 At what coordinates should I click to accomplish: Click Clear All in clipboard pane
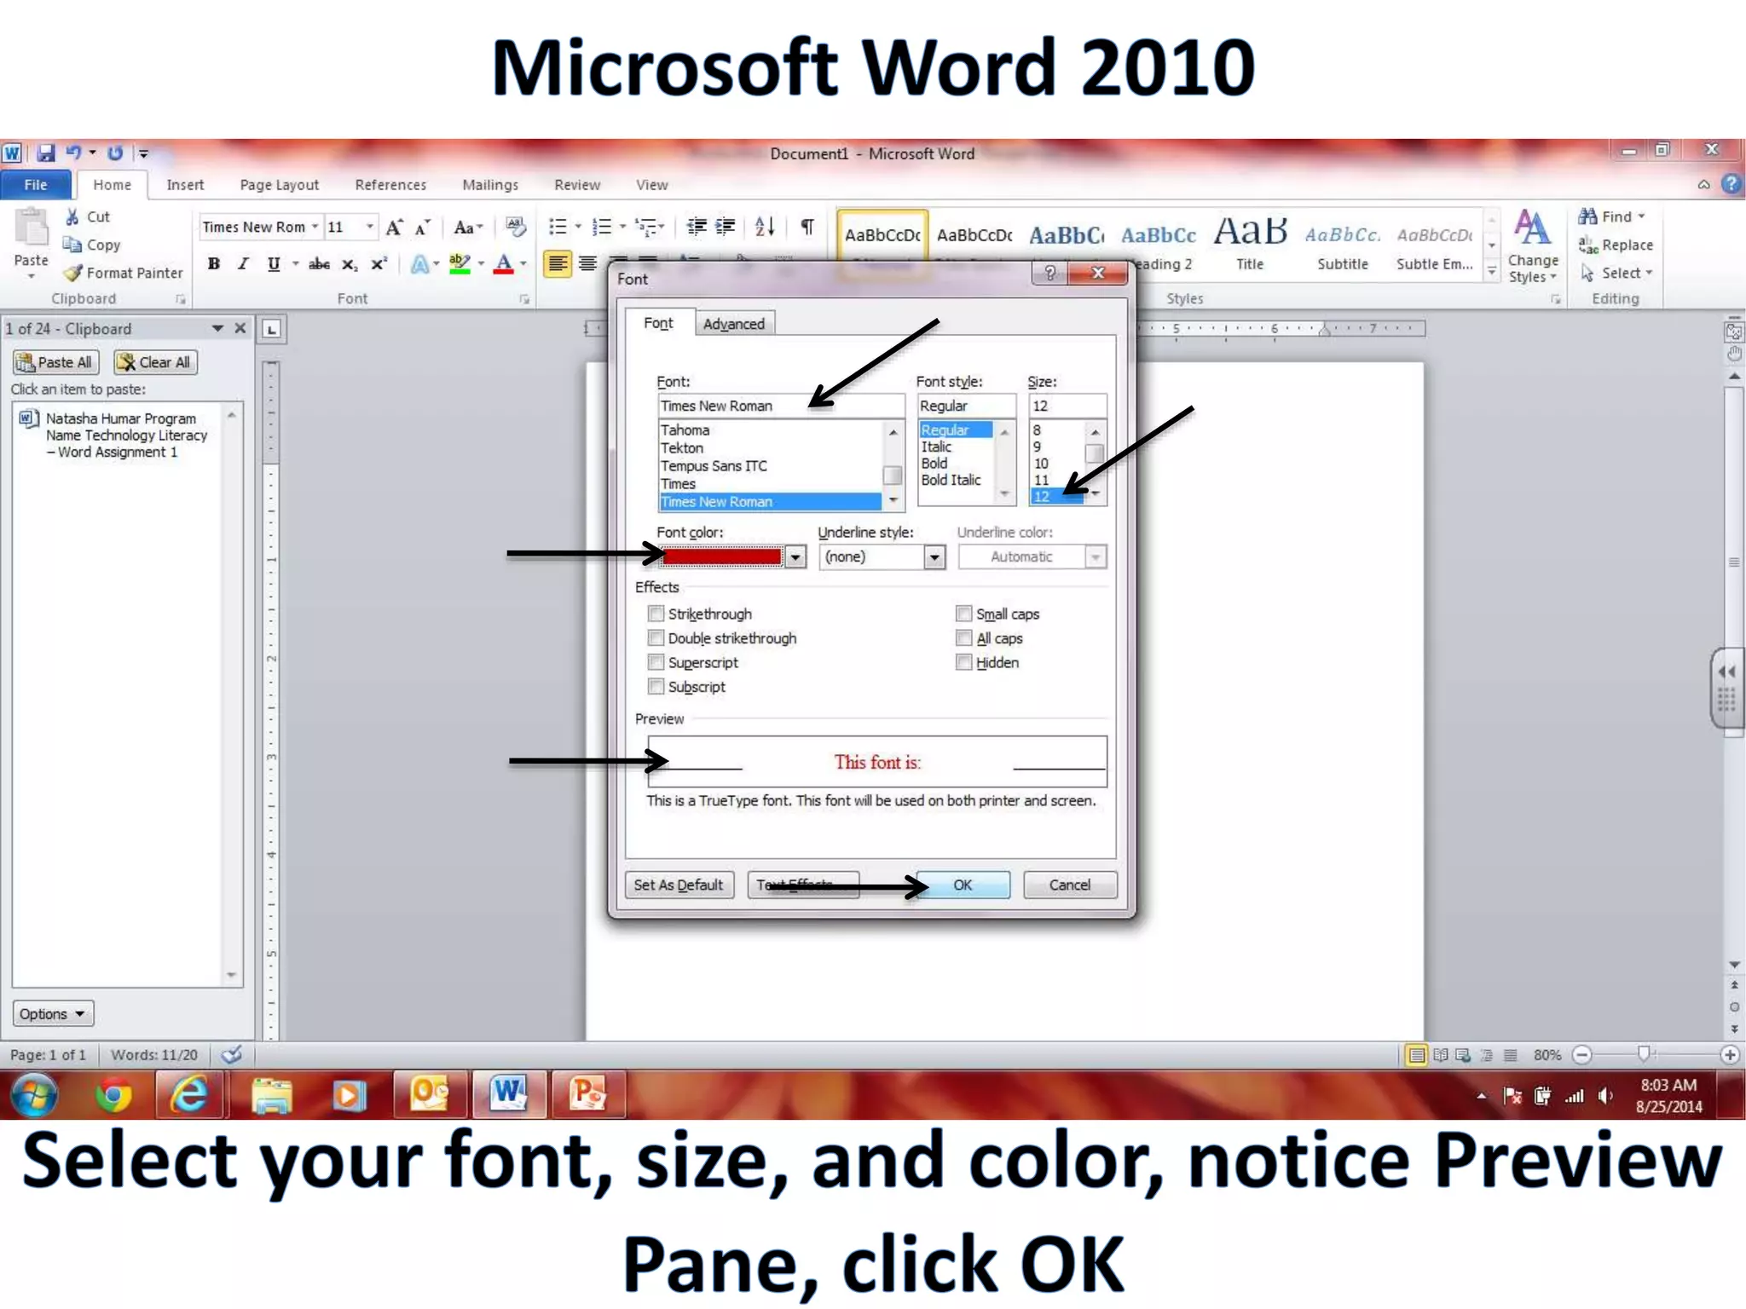click(x=156, y=362)
